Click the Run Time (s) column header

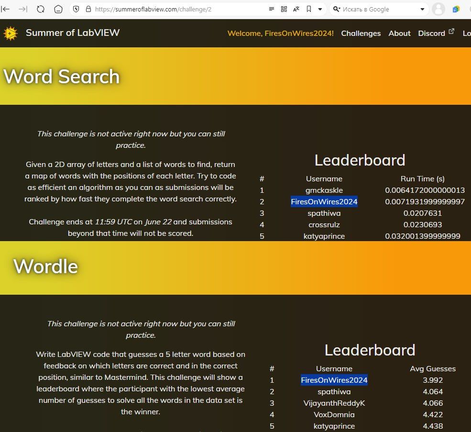422,178
